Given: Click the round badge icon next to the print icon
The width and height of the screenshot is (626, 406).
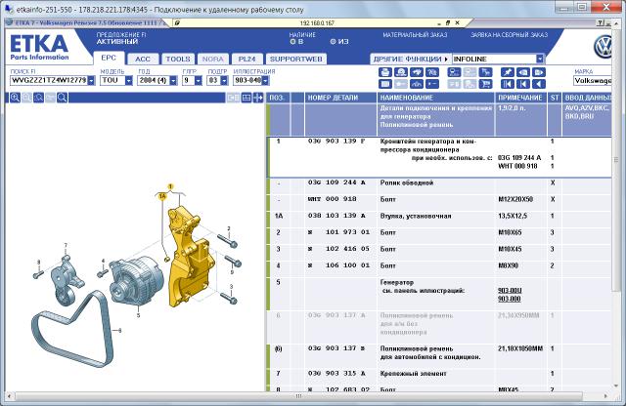Looking at the screenshot, I should pos(401,72).
